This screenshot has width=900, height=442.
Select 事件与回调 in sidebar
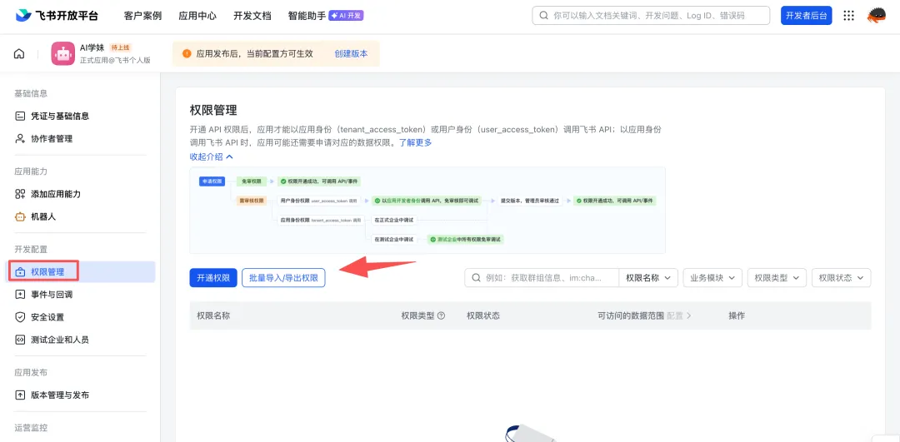point(82,295)
